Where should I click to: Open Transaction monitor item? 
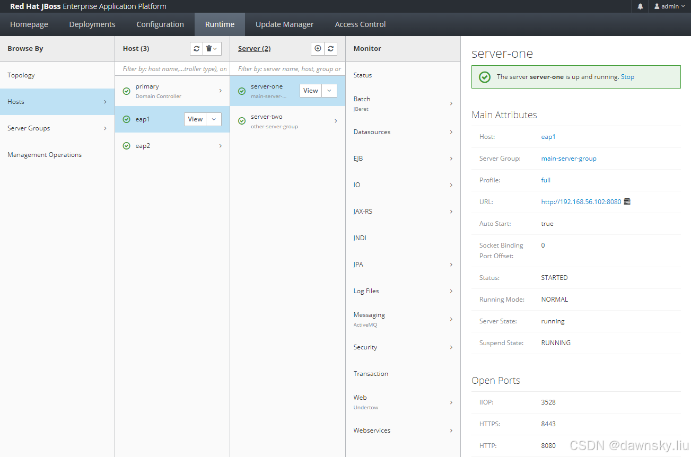coord(403,374)
